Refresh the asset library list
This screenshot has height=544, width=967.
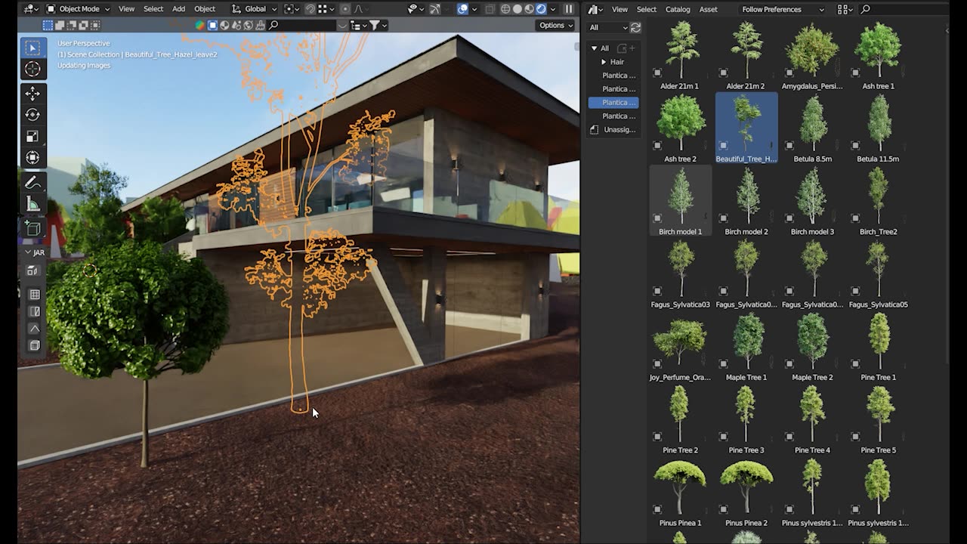[x=635, y=27]
